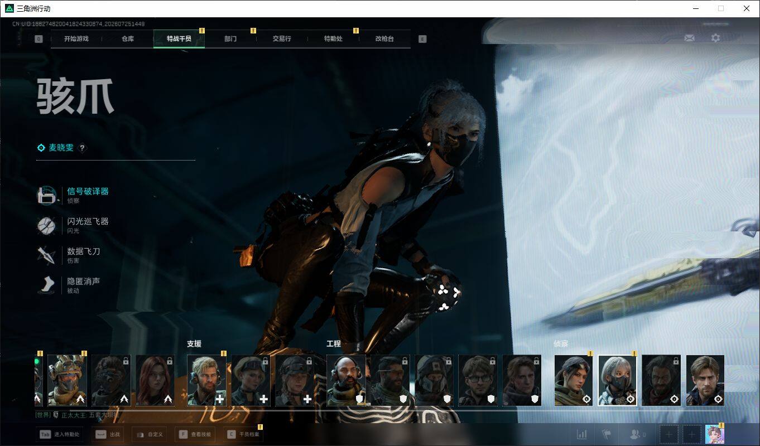Open the settings gear icon
This screenshot has width=760, height=446.
coord(715,38)
